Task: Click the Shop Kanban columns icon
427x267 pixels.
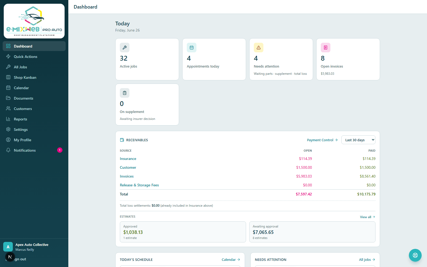Action: tap(8, 77)
